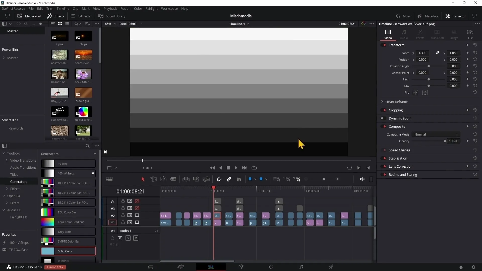Select the Dynamic Trim mode icon
The height and width of the screenshot is (271, 482).
pyautogui.click(x=163, y=180)
